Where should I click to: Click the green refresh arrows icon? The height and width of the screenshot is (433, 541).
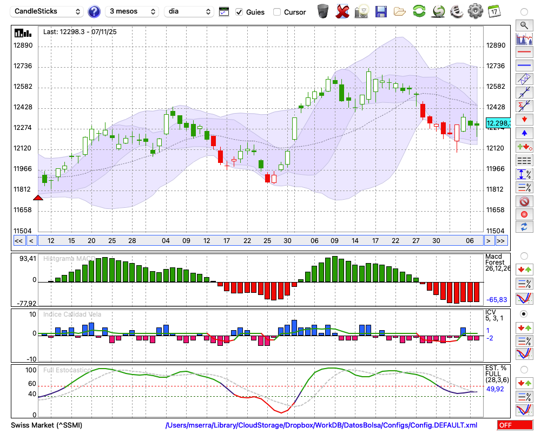click(x=419, y=11)
